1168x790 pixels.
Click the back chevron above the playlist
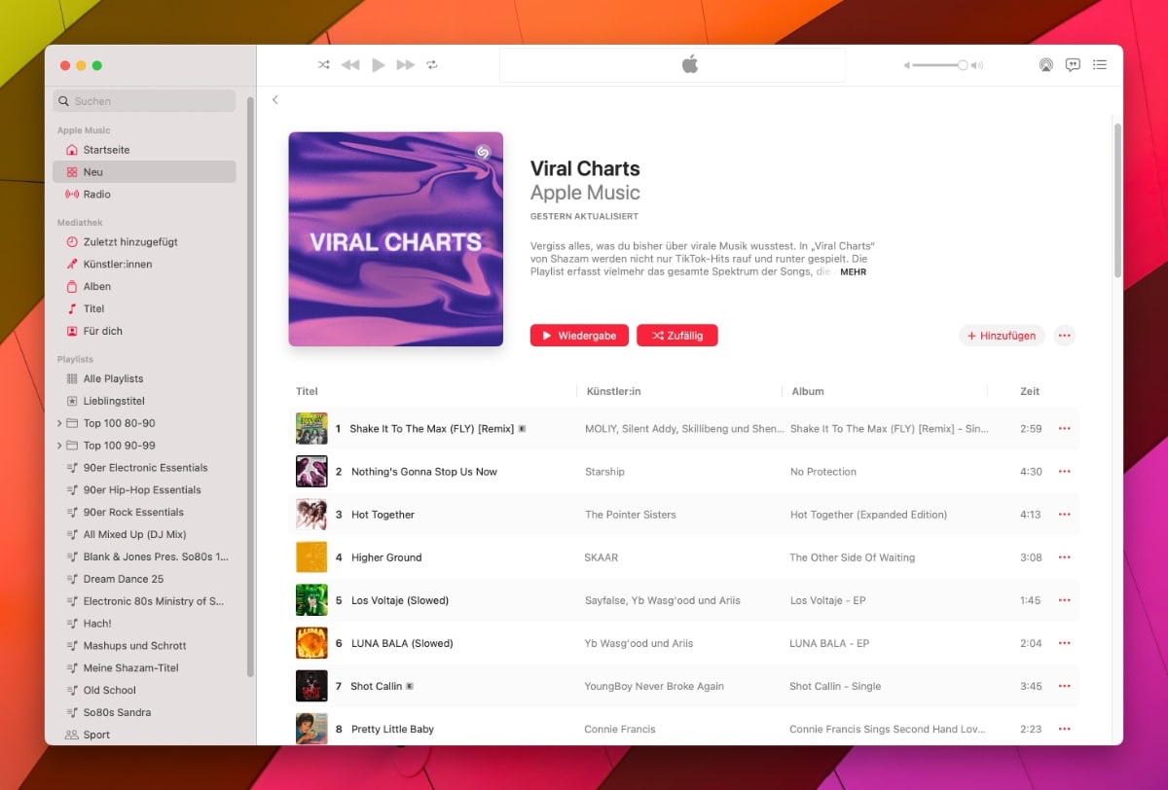[x=275, y=100]
